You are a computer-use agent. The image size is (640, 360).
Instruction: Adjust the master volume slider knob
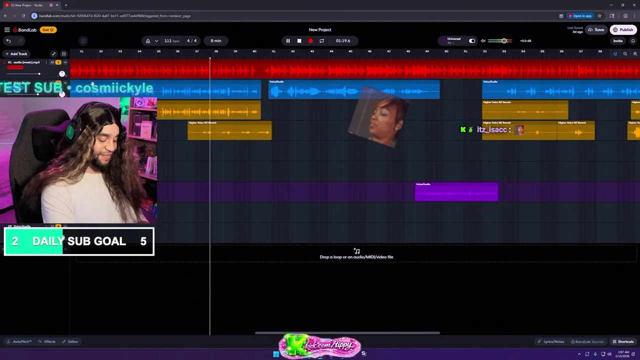click(504, 41)
